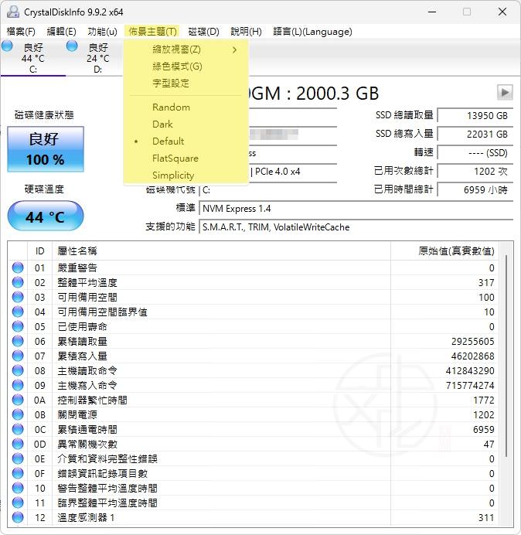The width and height of the screenshot is (521, 535).
Task: Close the 佈景主題(T) menu
Action: pos(152,32)
